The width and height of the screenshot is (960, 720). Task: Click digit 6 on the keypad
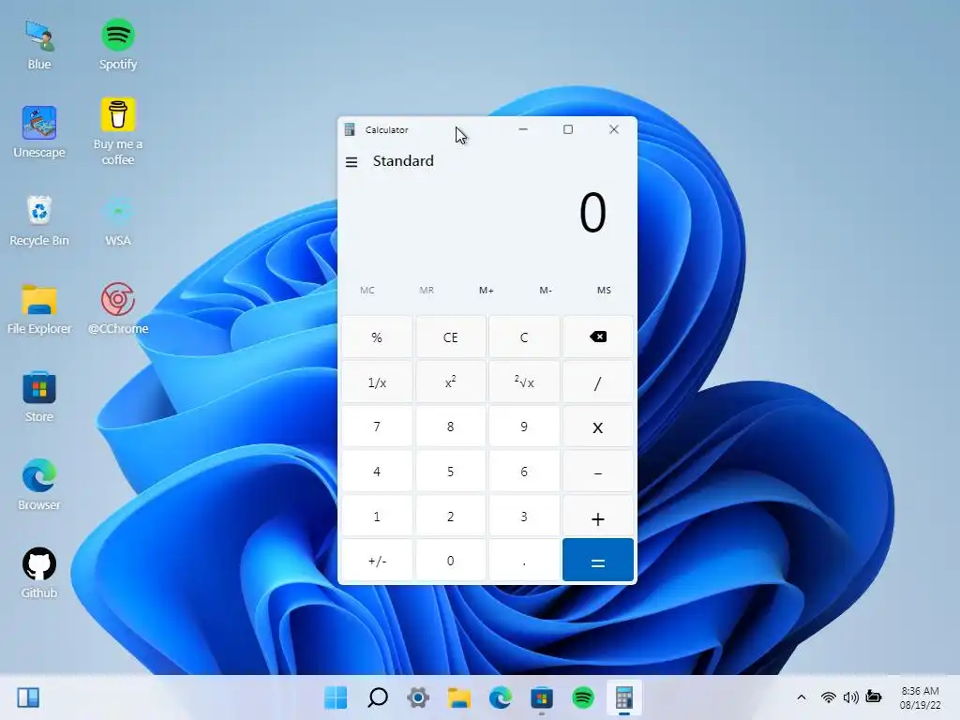524,472
